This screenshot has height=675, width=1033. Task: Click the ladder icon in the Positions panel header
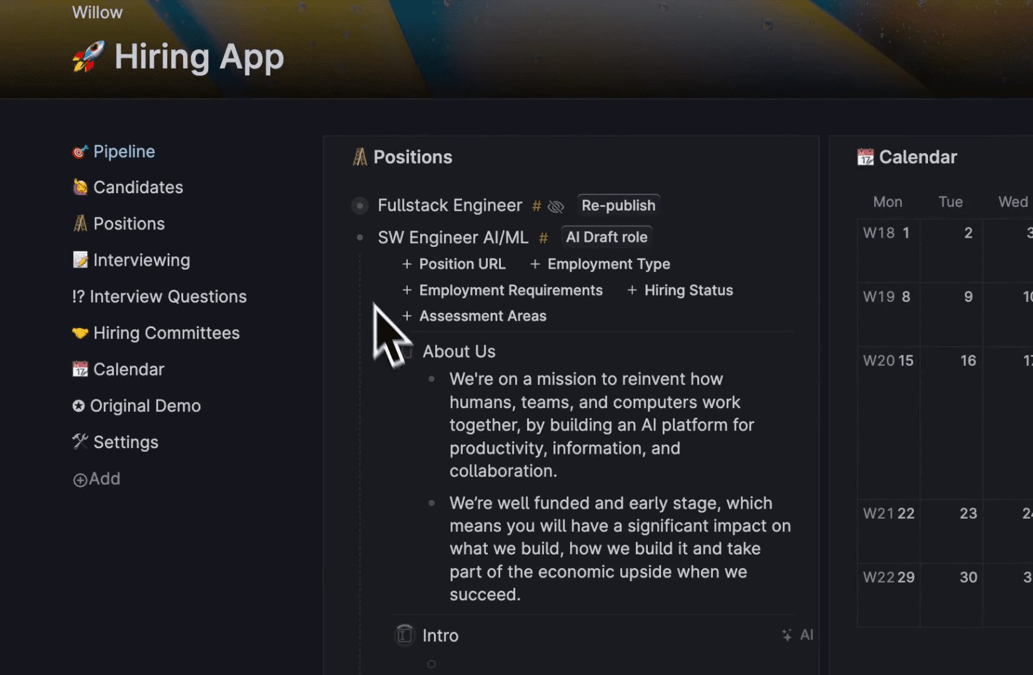click(360, 157)
